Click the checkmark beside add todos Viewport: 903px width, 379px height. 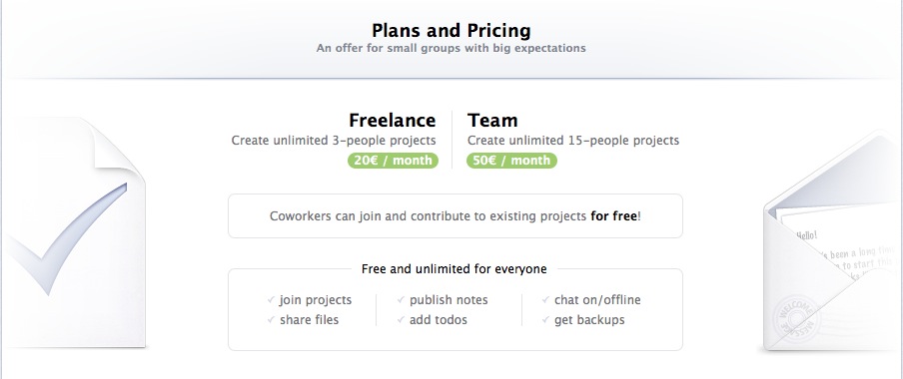coord(401,320)
